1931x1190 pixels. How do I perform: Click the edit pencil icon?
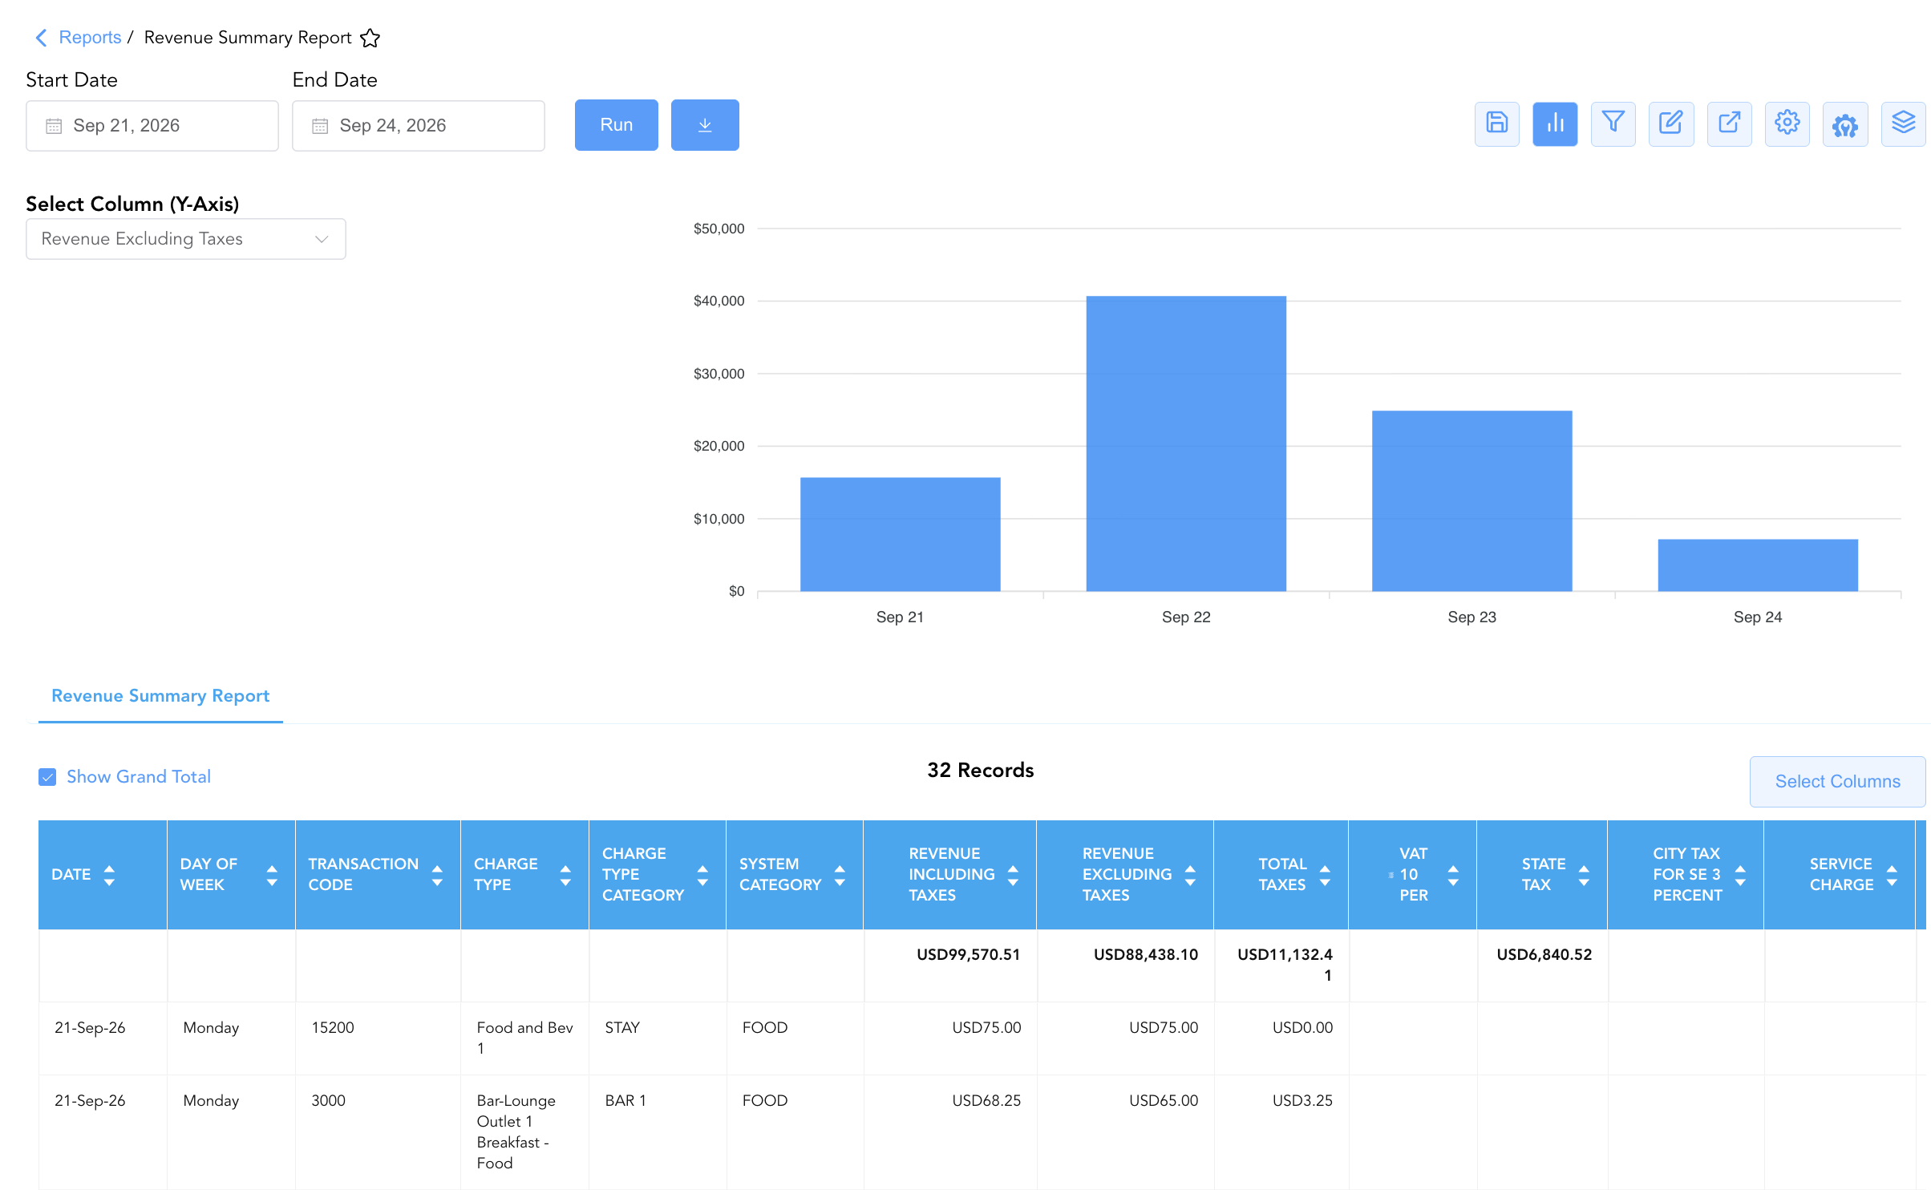(1671, 124)
